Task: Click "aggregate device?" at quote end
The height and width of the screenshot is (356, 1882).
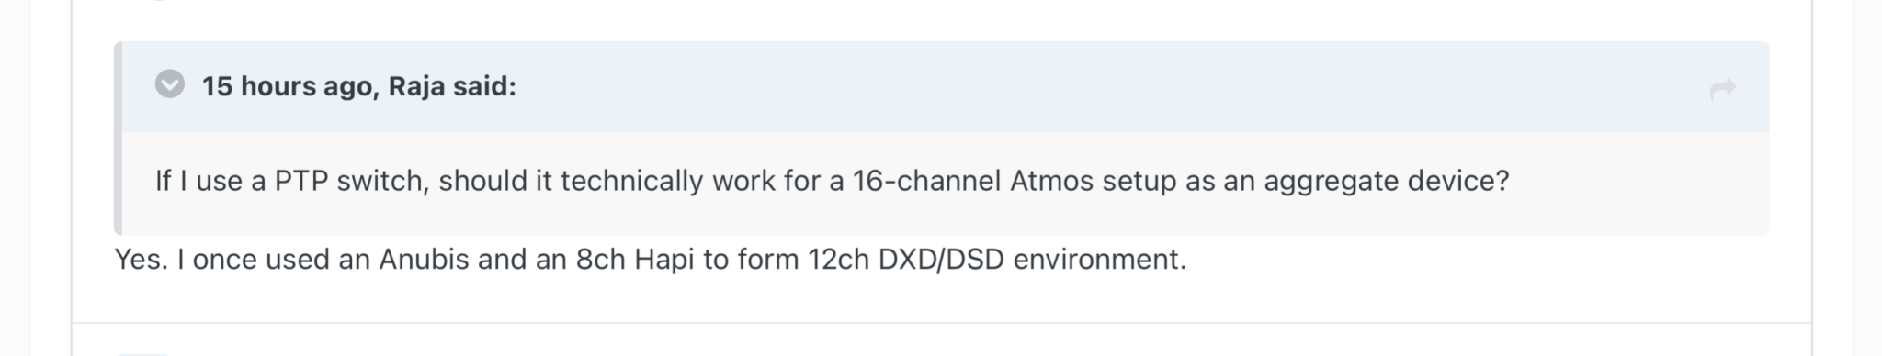Action: point(1387,181)
